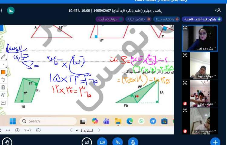
Task: Click the 'اسلاید 1' slide label
Action: pos(87,130)
